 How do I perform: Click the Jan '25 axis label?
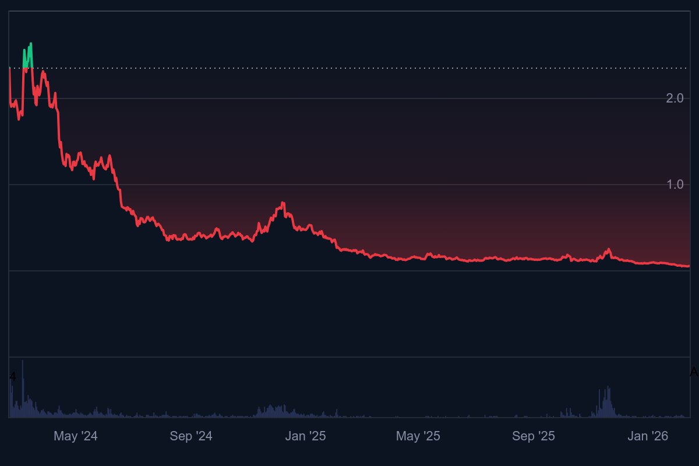coord(306,435)
